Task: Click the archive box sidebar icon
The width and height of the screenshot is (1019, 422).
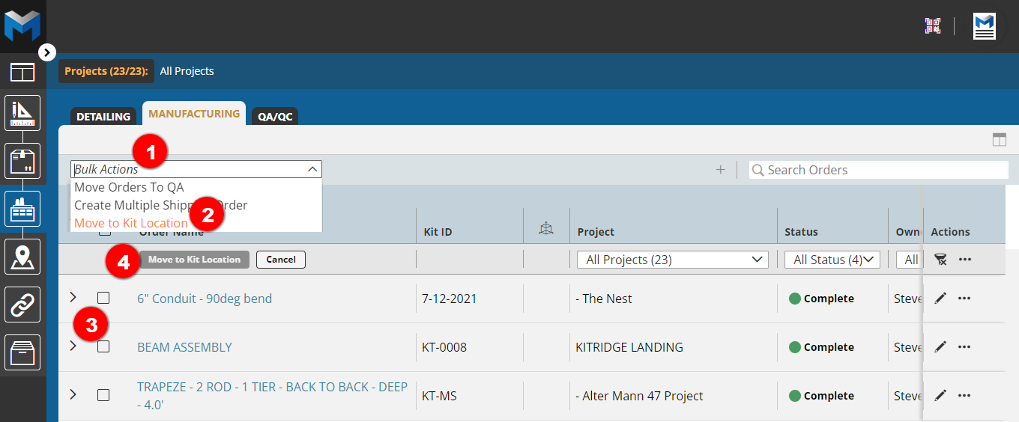Action: (22, 352)
